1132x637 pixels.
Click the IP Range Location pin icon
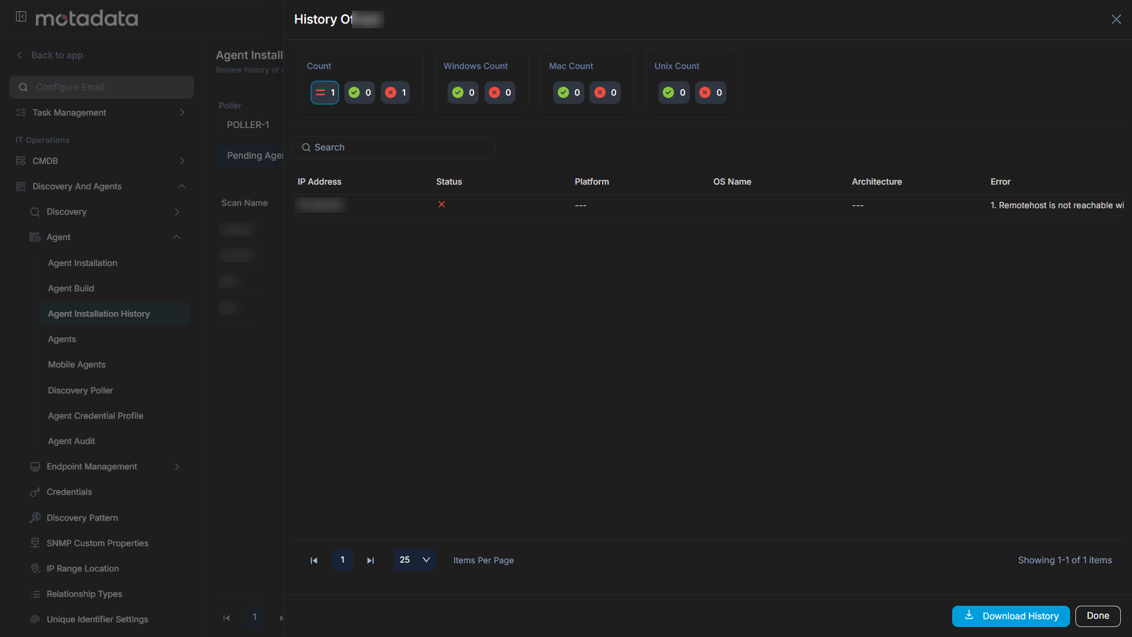point(35,569)
